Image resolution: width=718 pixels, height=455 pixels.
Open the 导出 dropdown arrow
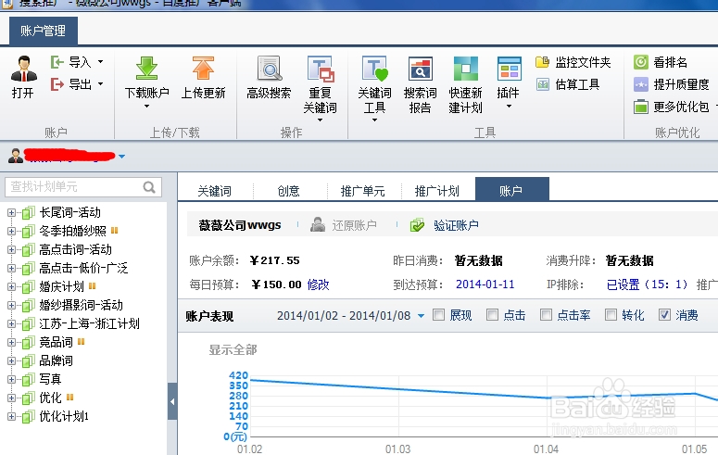pos(100,83)
